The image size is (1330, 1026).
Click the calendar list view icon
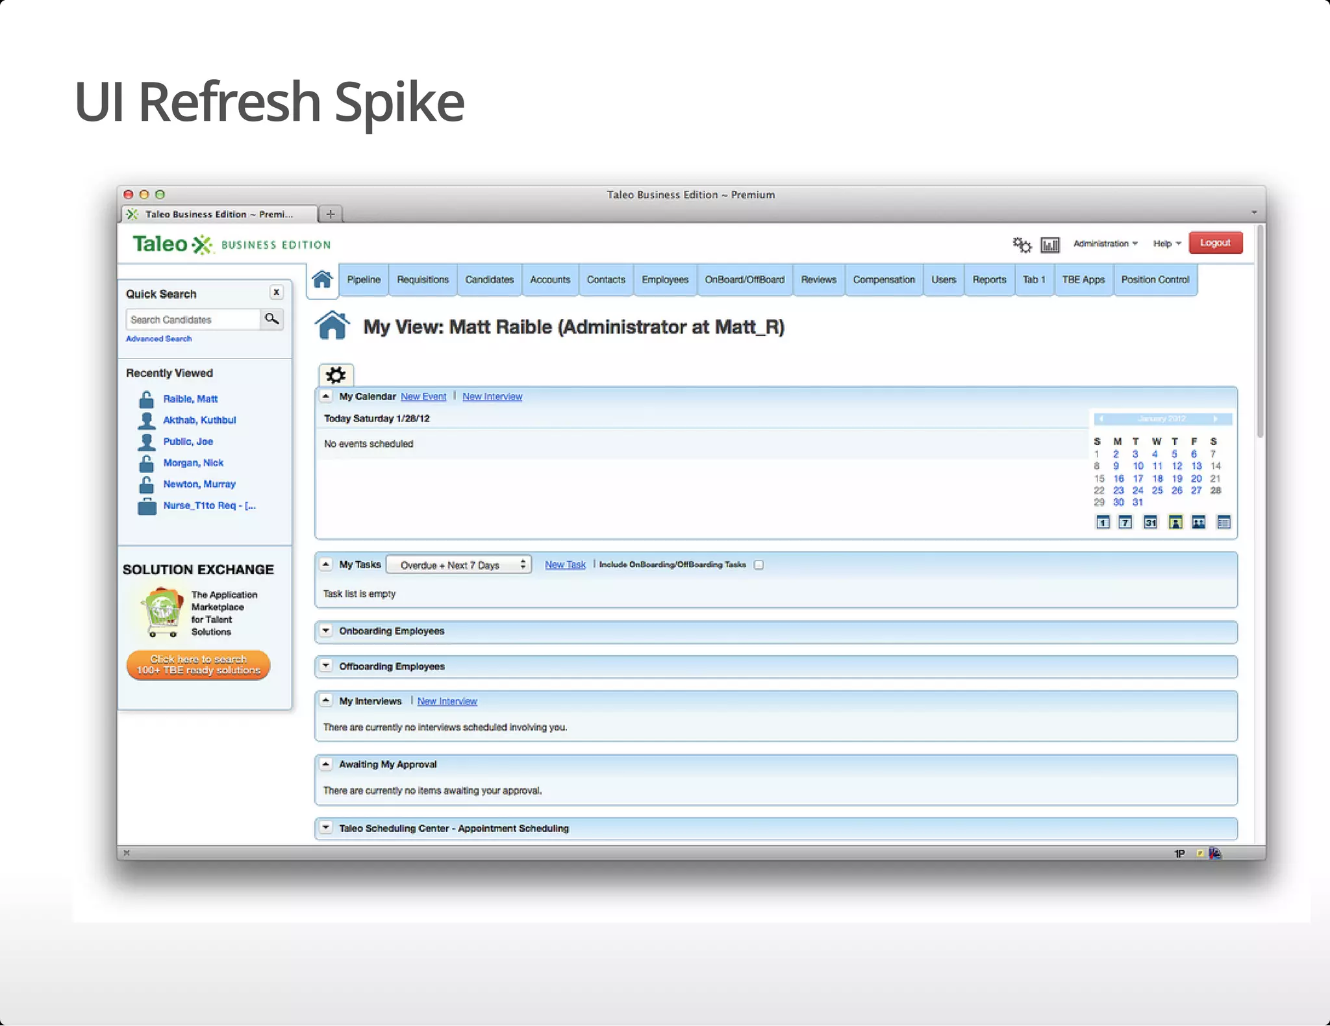pyautogui.click(x=1223, y=522)
